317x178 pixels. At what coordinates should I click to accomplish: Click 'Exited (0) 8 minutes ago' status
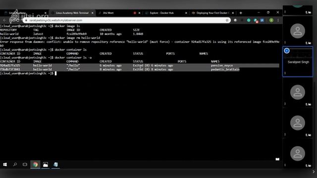(x=153, y=69)
